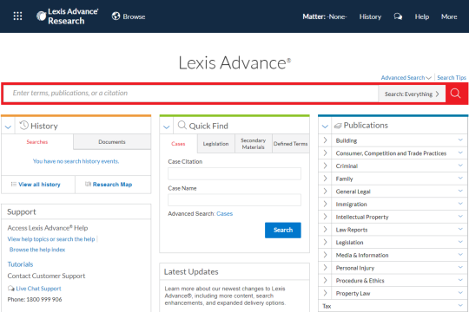The width and height of the screenshot is (469, 312).
Task: Switch to the Secondary Materials tab
Action: coord(253,144)
